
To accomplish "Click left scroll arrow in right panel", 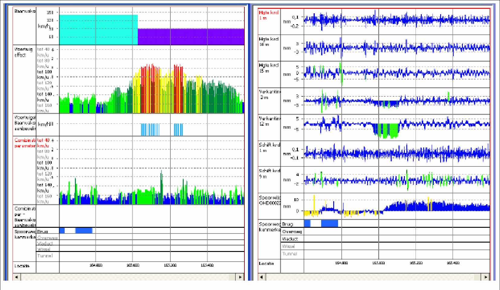I will pyautogui.click(x=261, y=277).
